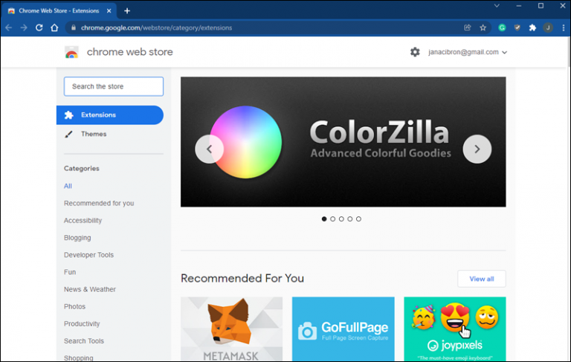The height and width of the screenshot is (362, 571).
Task: Open the Extensions puzzle menu in toolbar
Action: click(x=532, y=28)
